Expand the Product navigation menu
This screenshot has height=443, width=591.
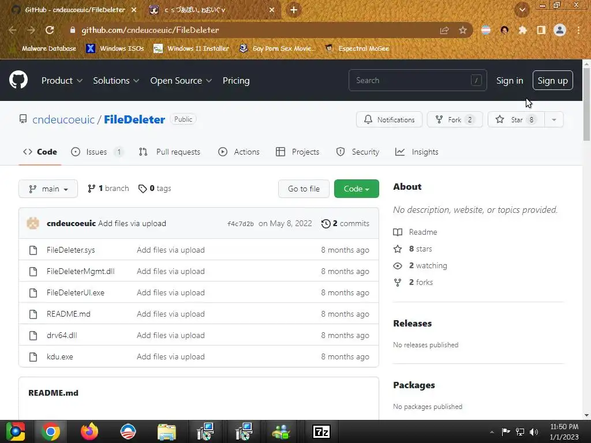click(x=62, y=81)
